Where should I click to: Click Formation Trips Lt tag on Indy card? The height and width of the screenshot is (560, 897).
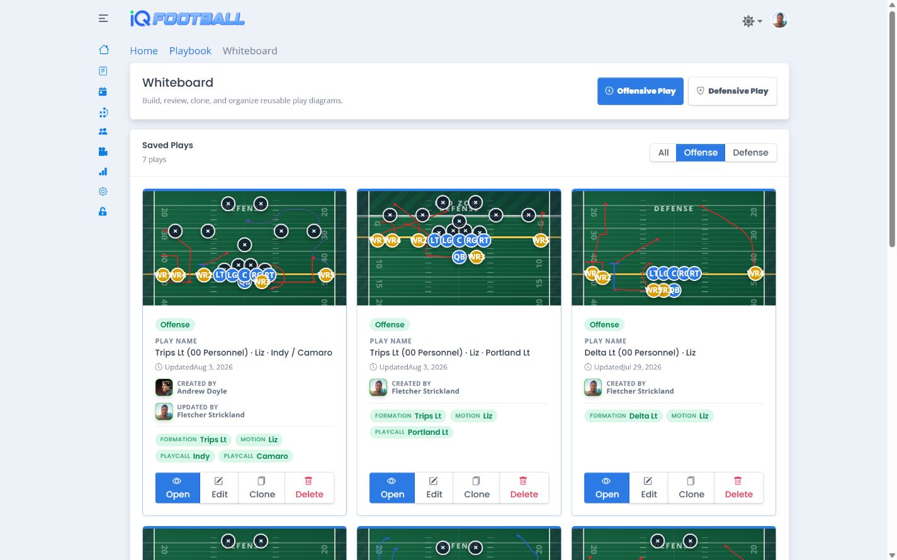193,440
